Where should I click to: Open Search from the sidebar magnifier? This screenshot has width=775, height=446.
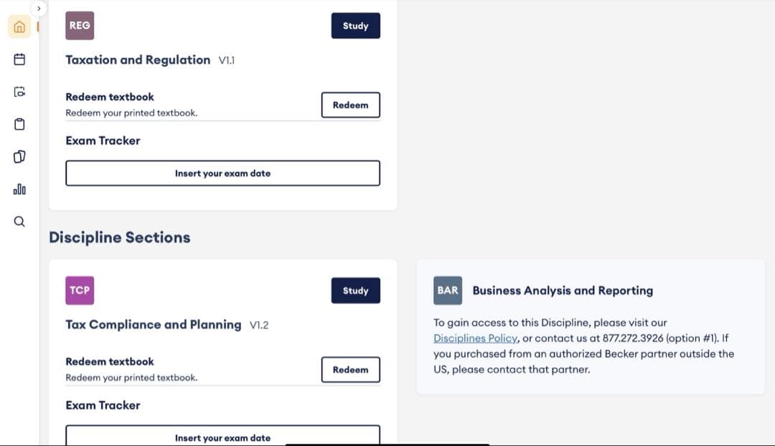19,221
